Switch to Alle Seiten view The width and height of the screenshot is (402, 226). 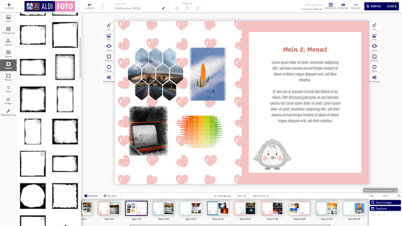coord(111,196)
